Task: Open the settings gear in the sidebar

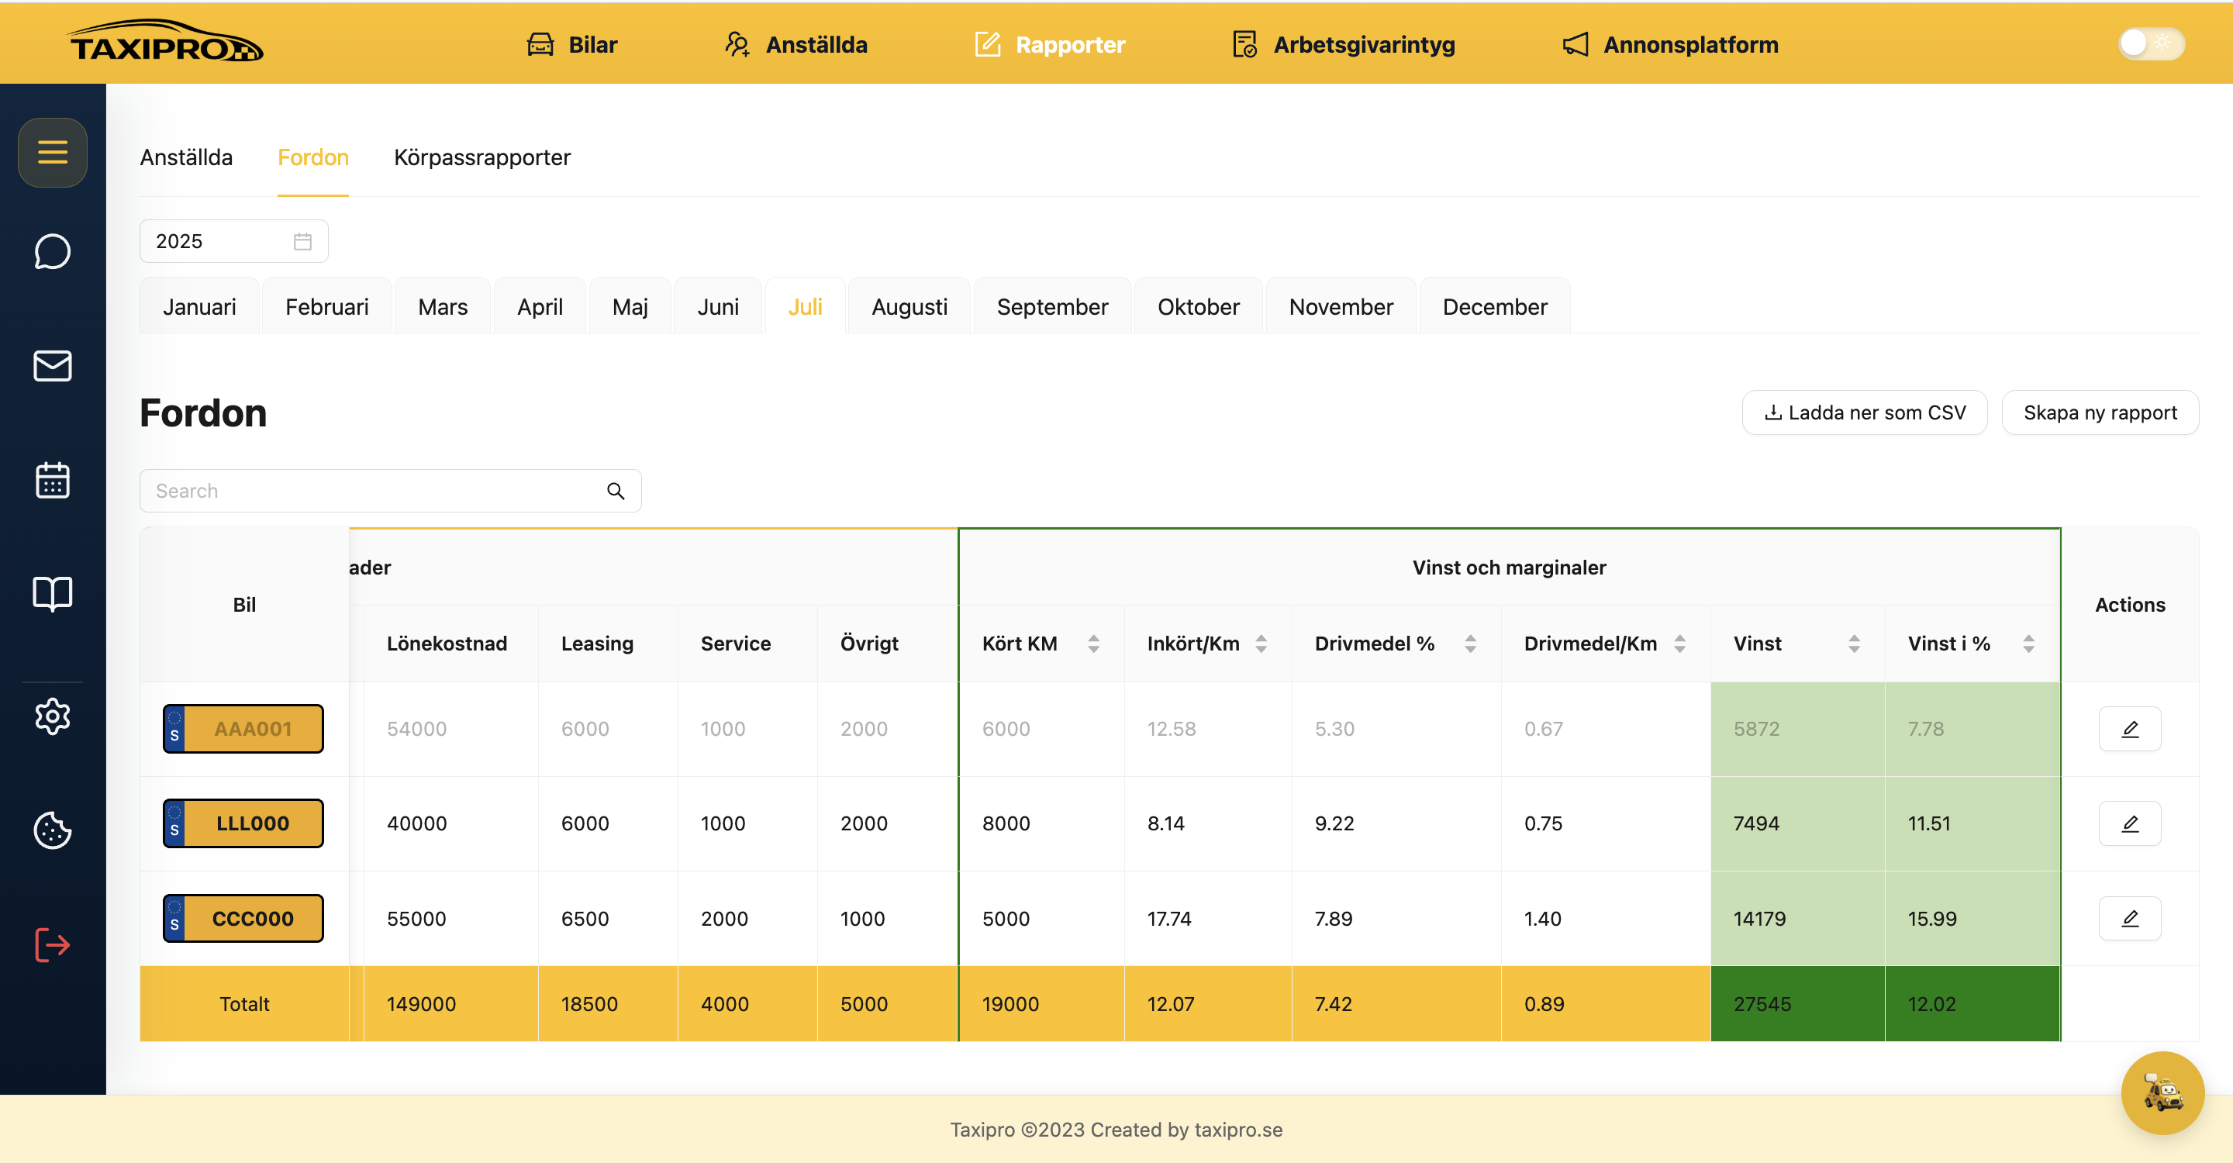Action: point(52,716)
